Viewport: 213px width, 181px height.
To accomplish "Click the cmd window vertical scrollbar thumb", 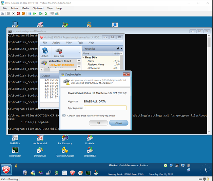I will pyautogui.click(x=209, y=42).
